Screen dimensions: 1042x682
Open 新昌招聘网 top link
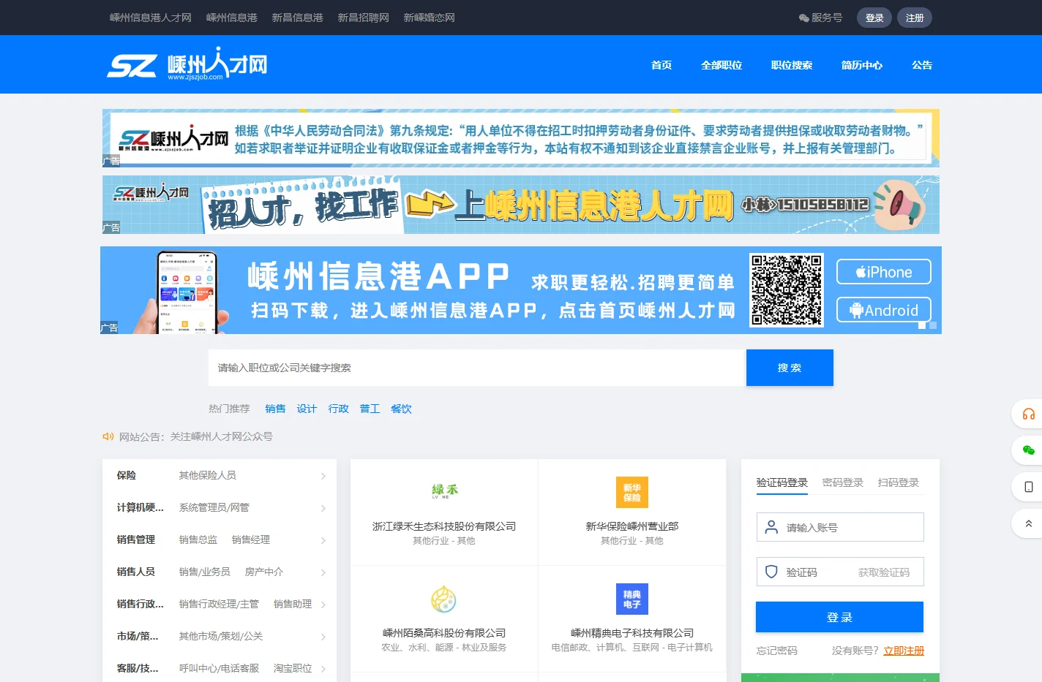coord(364,18)
